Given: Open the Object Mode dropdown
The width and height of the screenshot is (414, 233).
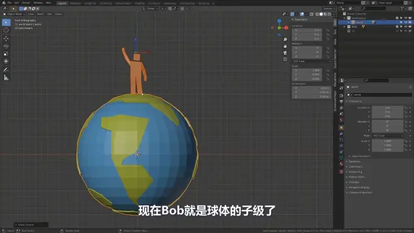Looking at the screenshot, I should pos(14,14).
